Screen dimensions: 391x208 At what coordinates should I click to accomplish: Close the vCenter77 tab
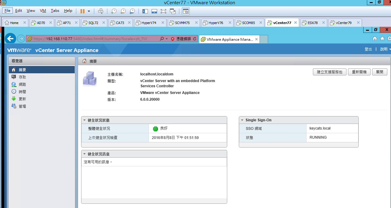click(296, 23)
